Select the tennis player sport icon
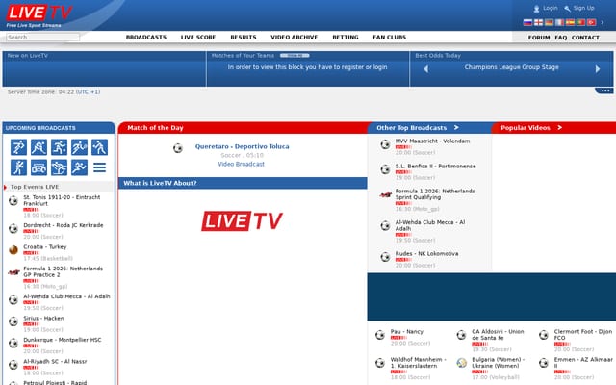This screenshot has height=385, width=616. pyautogui.click(x=79, y=147)
